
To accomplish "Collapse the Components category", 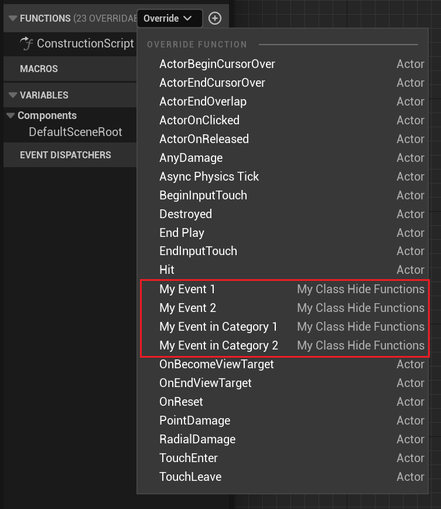I will (x=11, y=116).
